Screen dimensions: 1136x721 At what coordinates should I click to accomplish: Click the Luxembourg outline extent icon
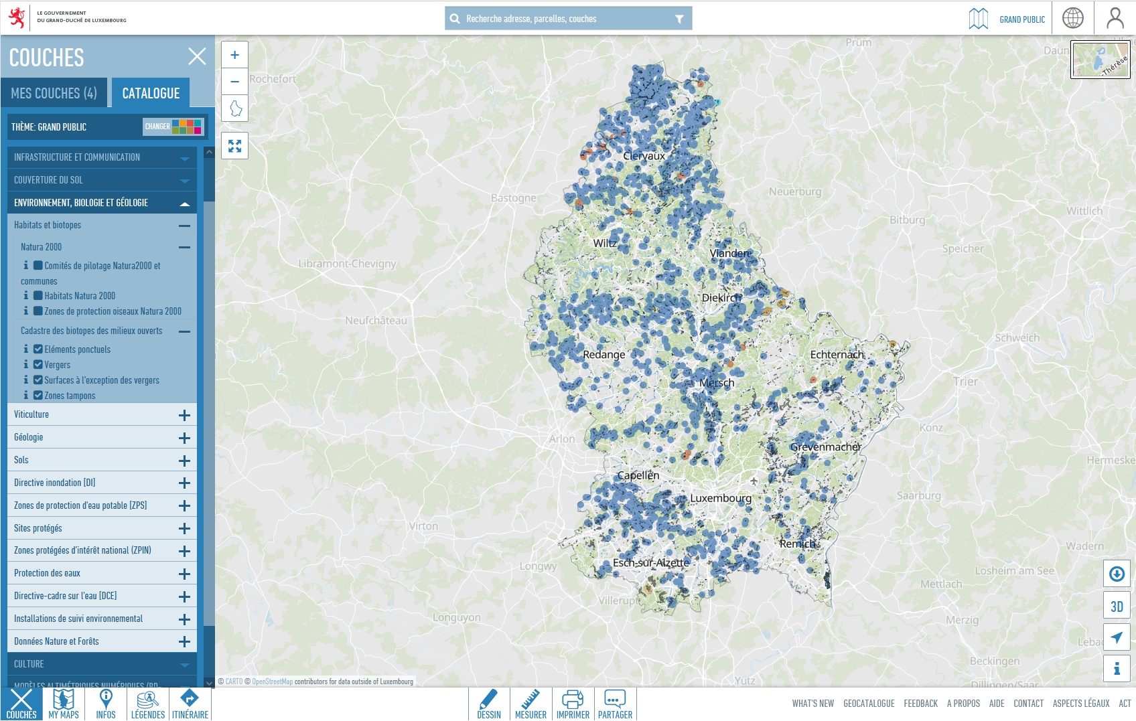click(x=234, y=108)
